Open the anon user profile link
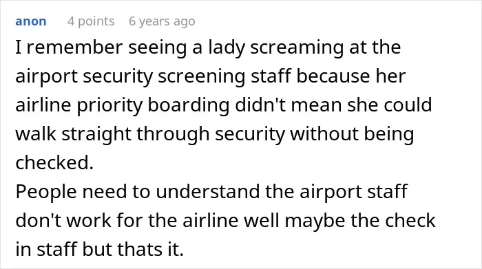The width and height of the screenshot is (482, 269). 31,21
